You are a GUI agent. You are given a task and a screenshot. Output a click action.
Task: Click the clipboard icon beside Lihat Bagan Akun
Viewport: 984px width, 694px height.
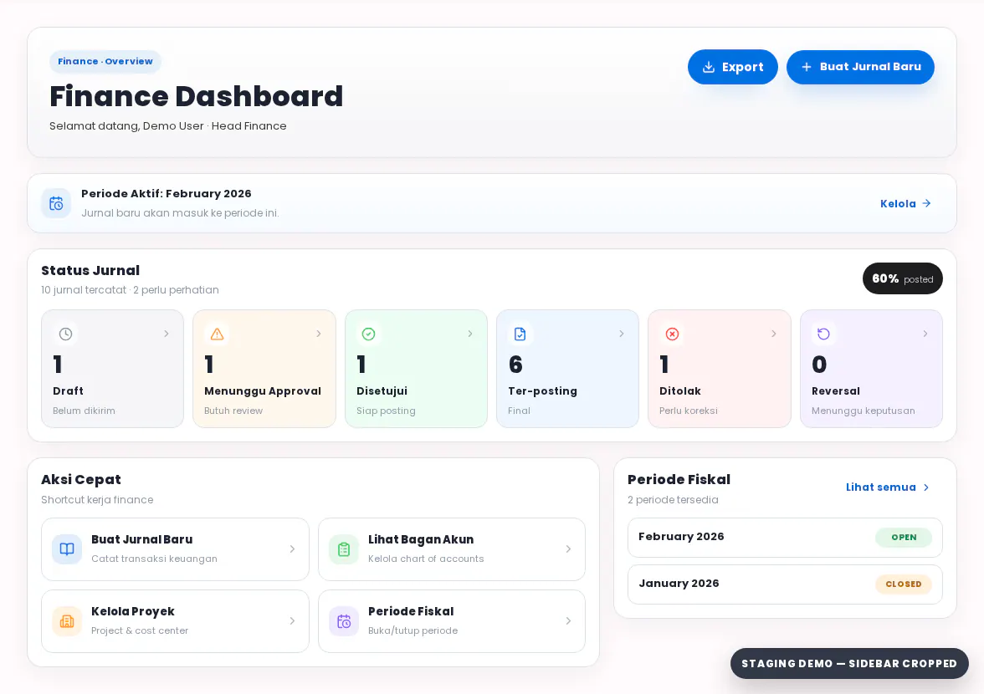344,549
